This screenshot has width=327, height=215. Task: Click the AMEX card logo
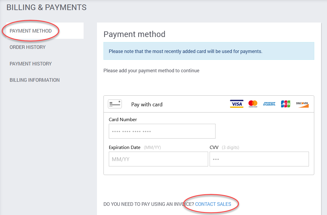click(x=269, y=104)
